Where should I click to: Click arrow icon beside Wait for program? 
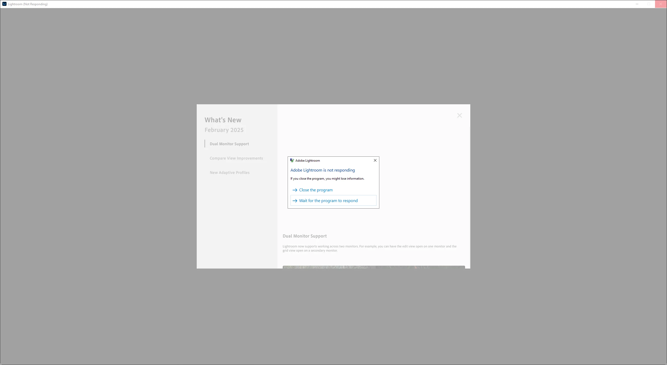(x=295, y=201)
